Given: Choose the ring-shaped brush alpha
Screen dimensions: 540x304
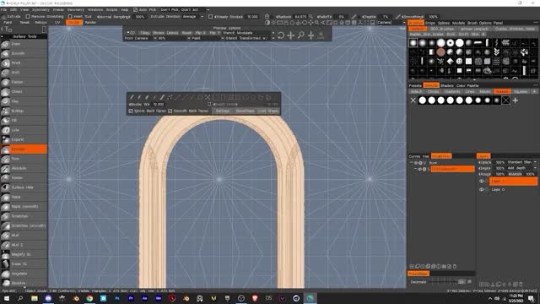Looking at the screenshot, I should click(450, 43).
